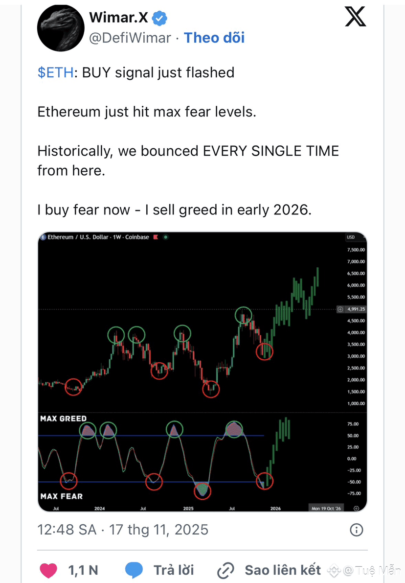Click Trả lời to reply
The width and height of the screenshot is (405, 583).
tap(174, 570)
